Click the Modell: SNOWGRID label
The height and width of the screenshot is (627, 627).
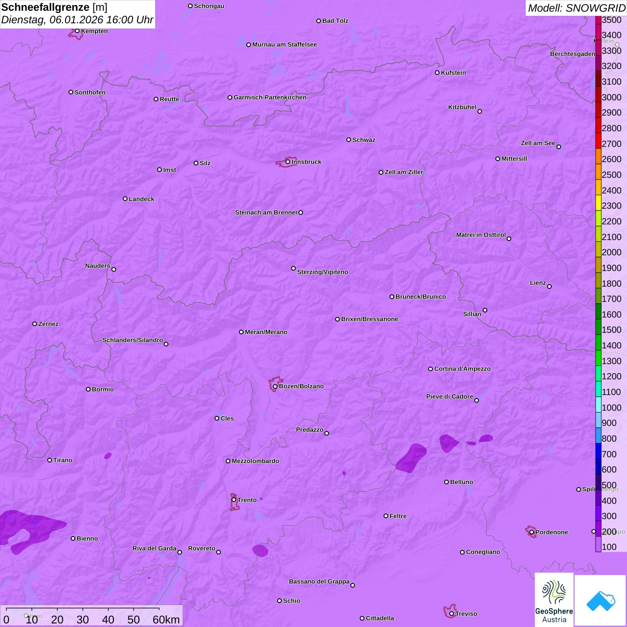pos(576,8)
